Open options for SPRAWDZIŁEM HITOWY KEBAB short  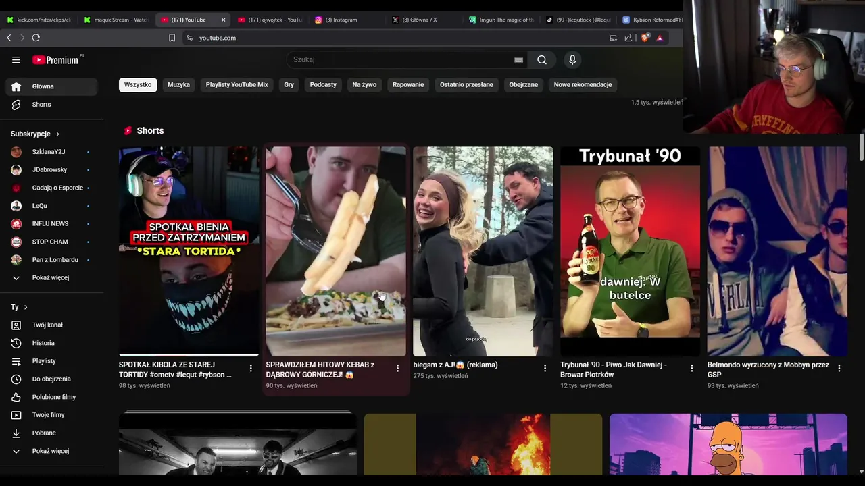click(397, 369)
